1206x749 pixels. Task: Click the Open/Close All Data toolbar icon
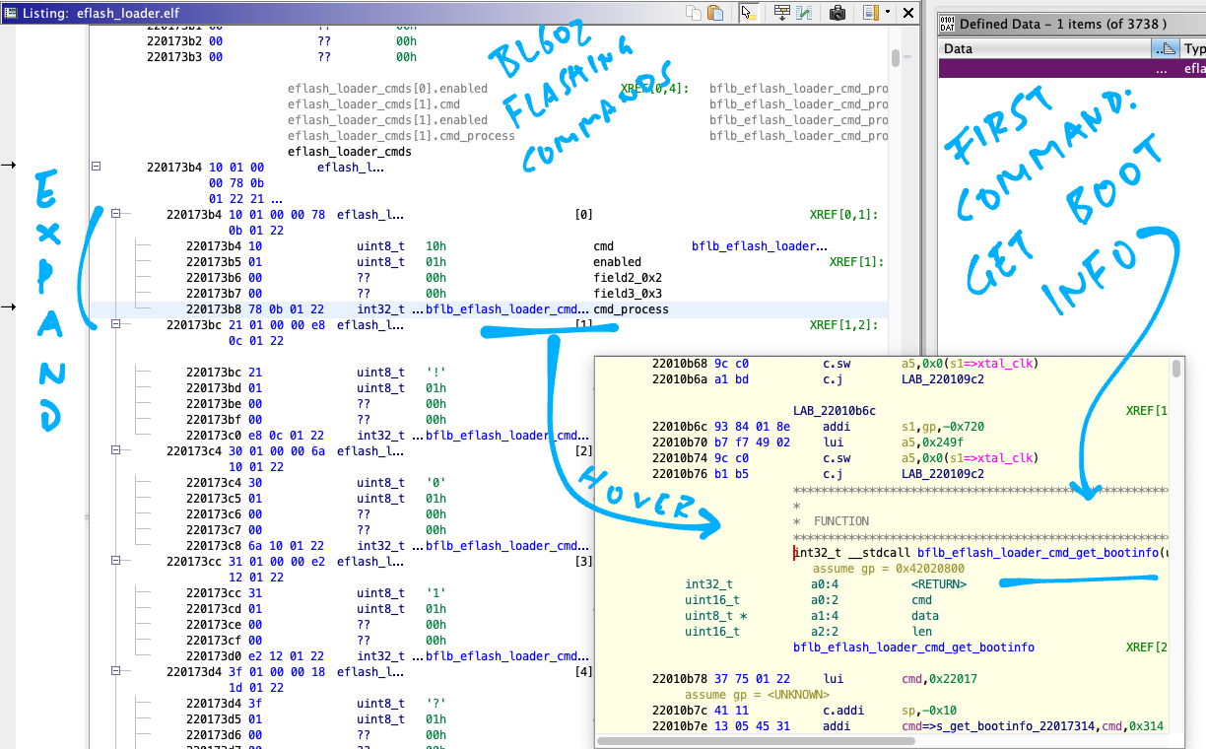click(x=782, y=13)
